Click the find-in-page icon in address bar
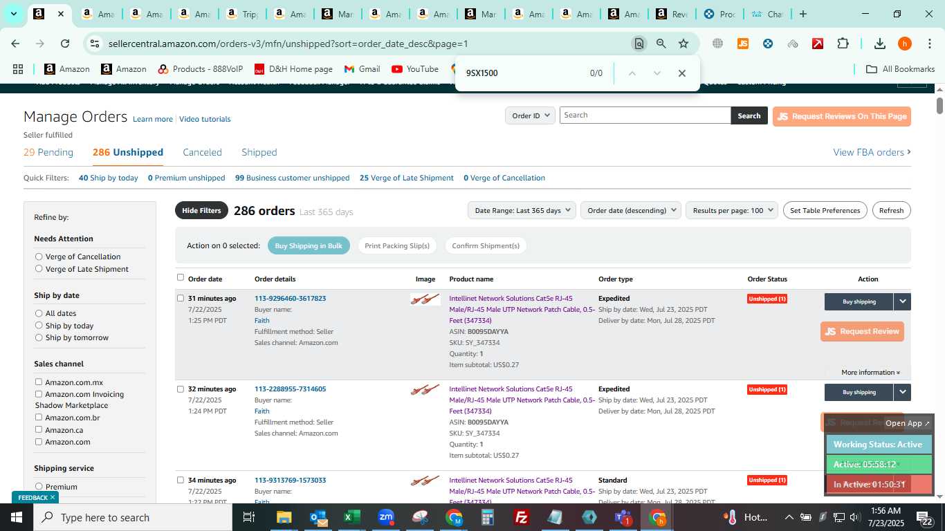945x531 pixels. click(x=639, y=44)
